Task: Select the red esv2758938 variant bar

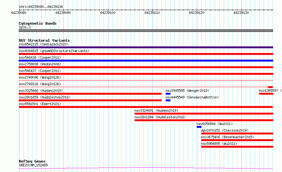Action: [146, 67]
